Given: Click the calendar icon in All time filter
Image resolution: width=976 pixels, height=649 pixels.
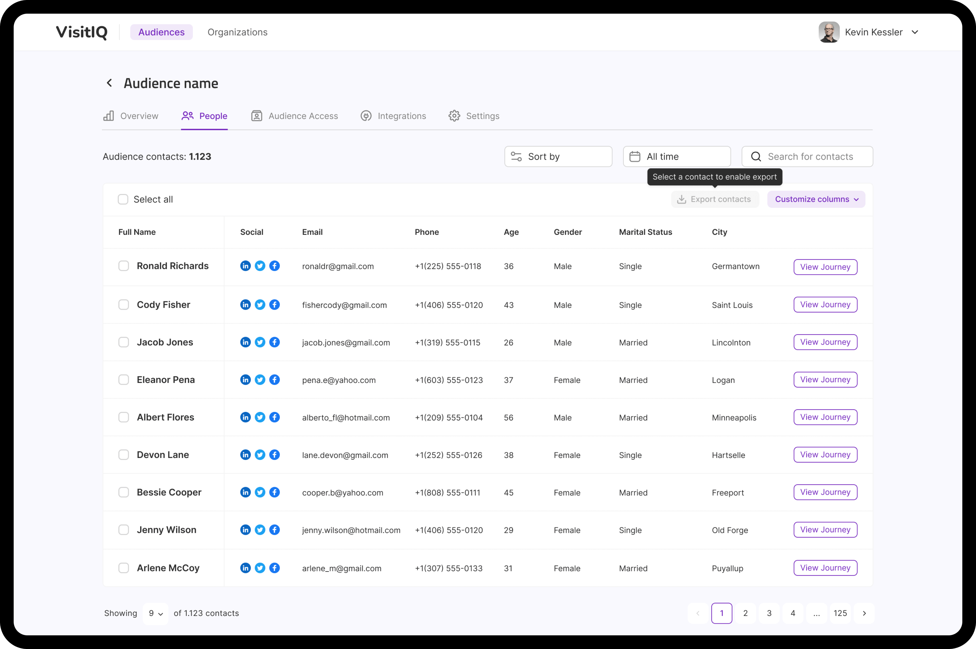Looking at the screenshot, I should pos(635,157).
